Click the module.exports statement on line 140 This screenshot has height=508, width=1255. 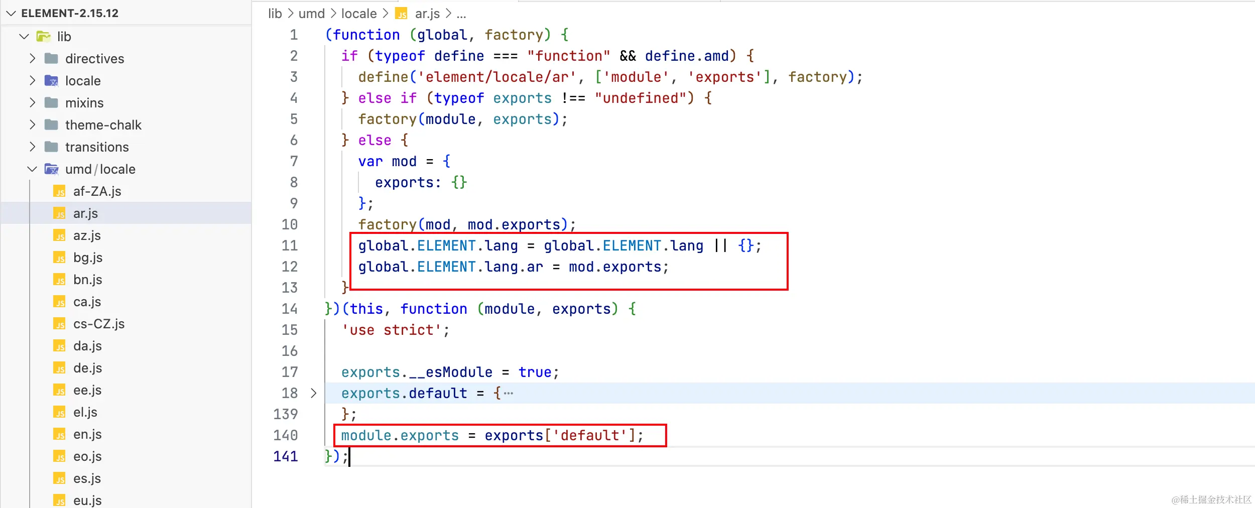coord(492,435)
